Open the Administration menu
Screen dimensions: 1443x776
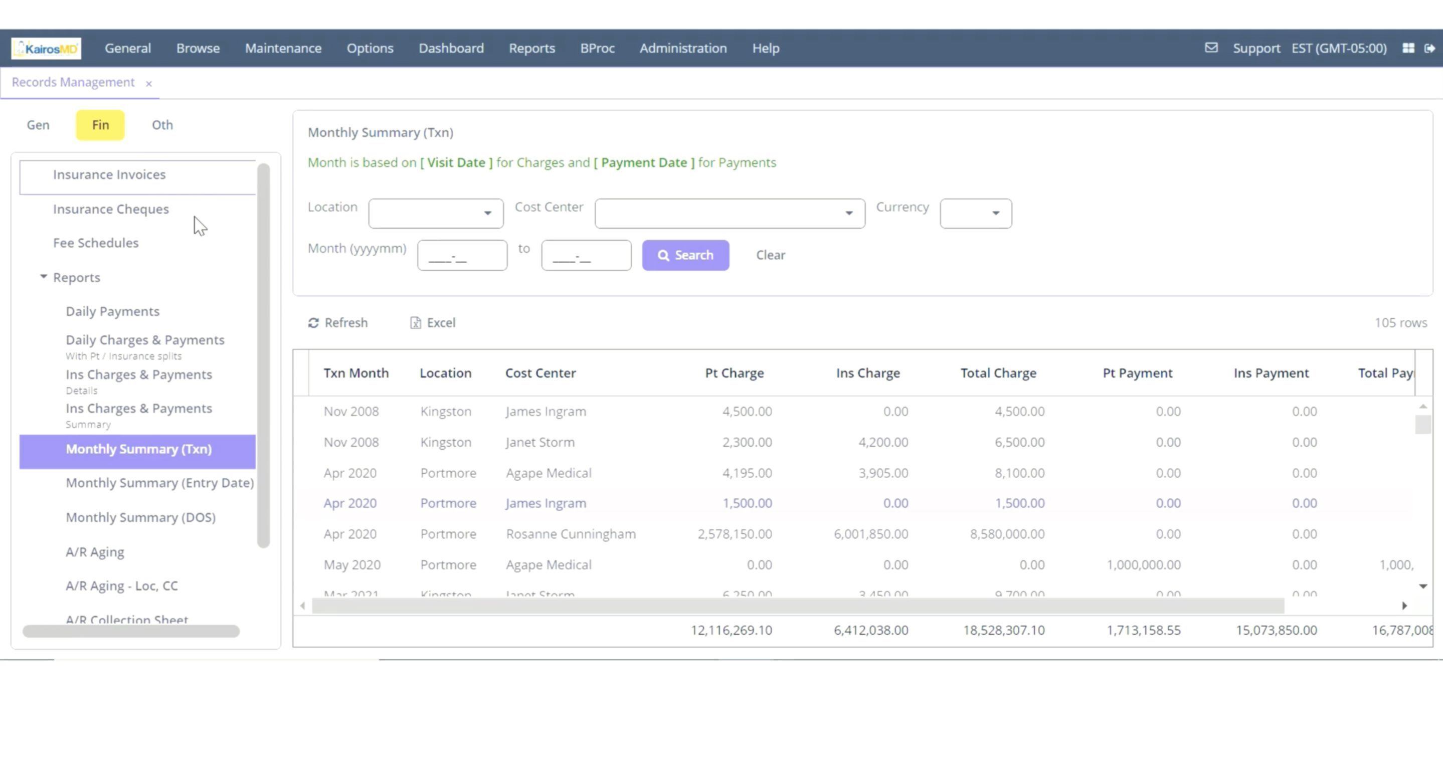683,49
